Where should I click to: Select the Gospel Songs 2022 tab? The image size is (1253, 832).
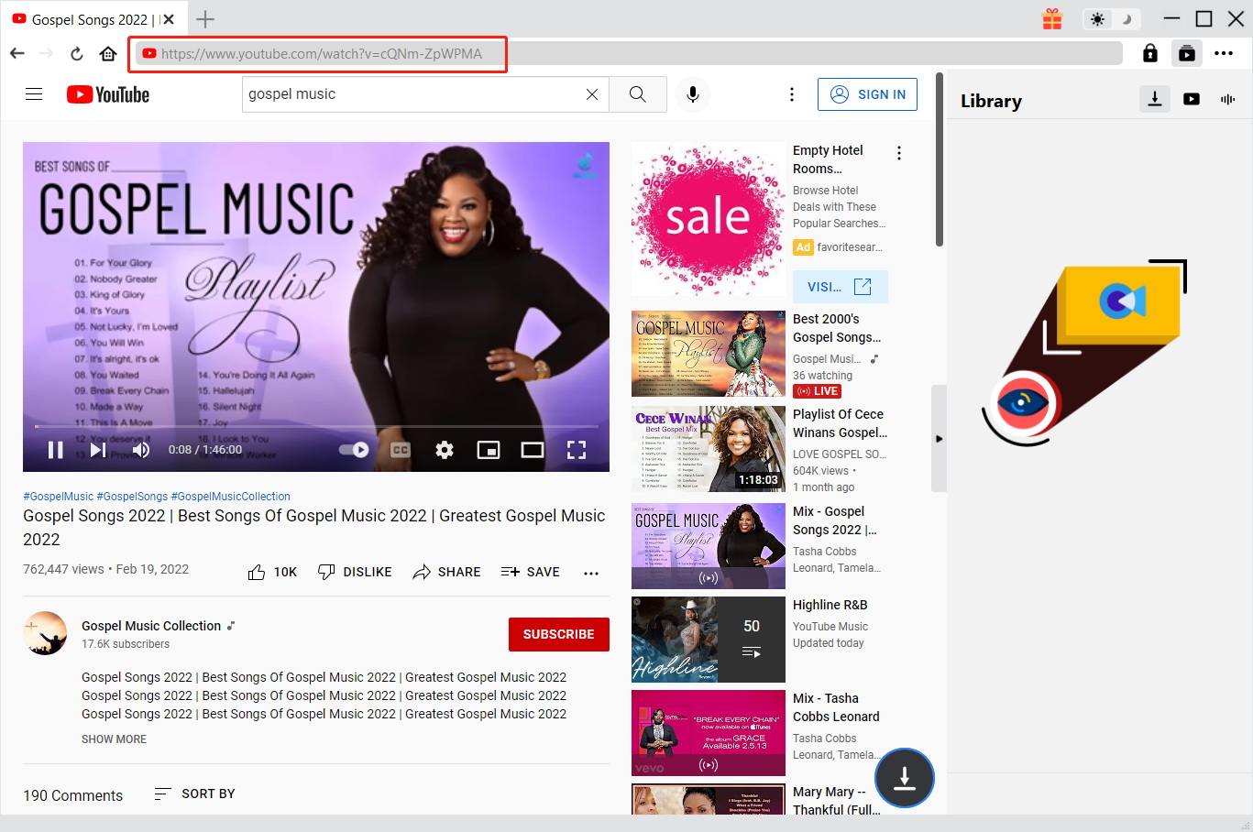point(93,19)
